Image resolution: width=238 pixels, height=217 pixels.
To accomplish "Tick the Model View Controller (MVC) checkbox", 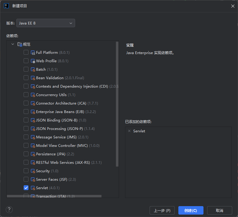I will point(26,146).
